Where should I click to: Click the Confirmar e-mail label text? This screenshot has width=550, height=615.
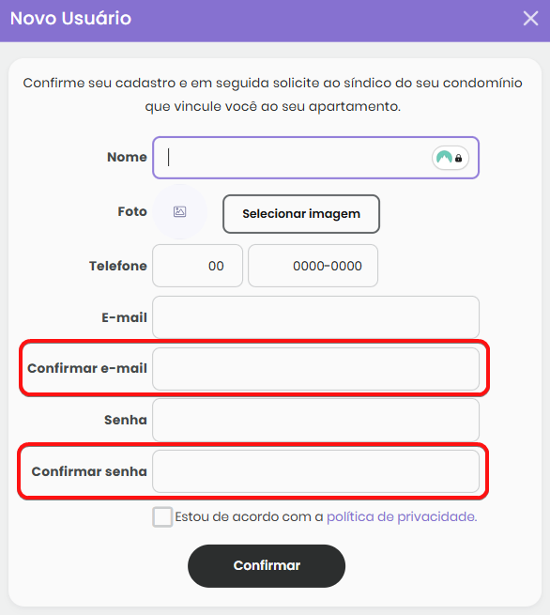point(87,368)
